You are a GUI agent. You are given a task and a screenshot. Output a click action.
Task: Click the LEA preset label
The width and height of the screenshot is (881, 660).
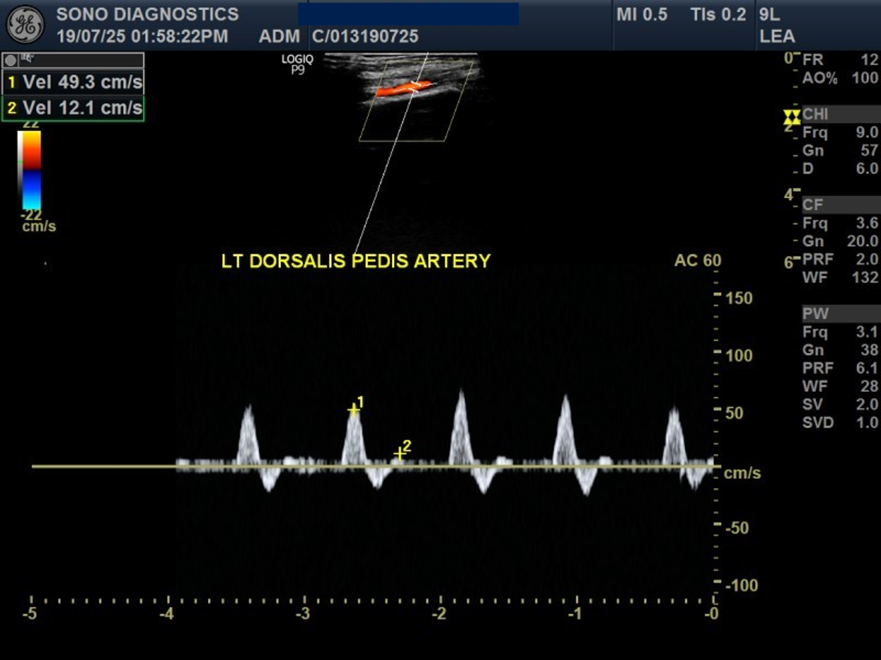(x=776, y=37)
